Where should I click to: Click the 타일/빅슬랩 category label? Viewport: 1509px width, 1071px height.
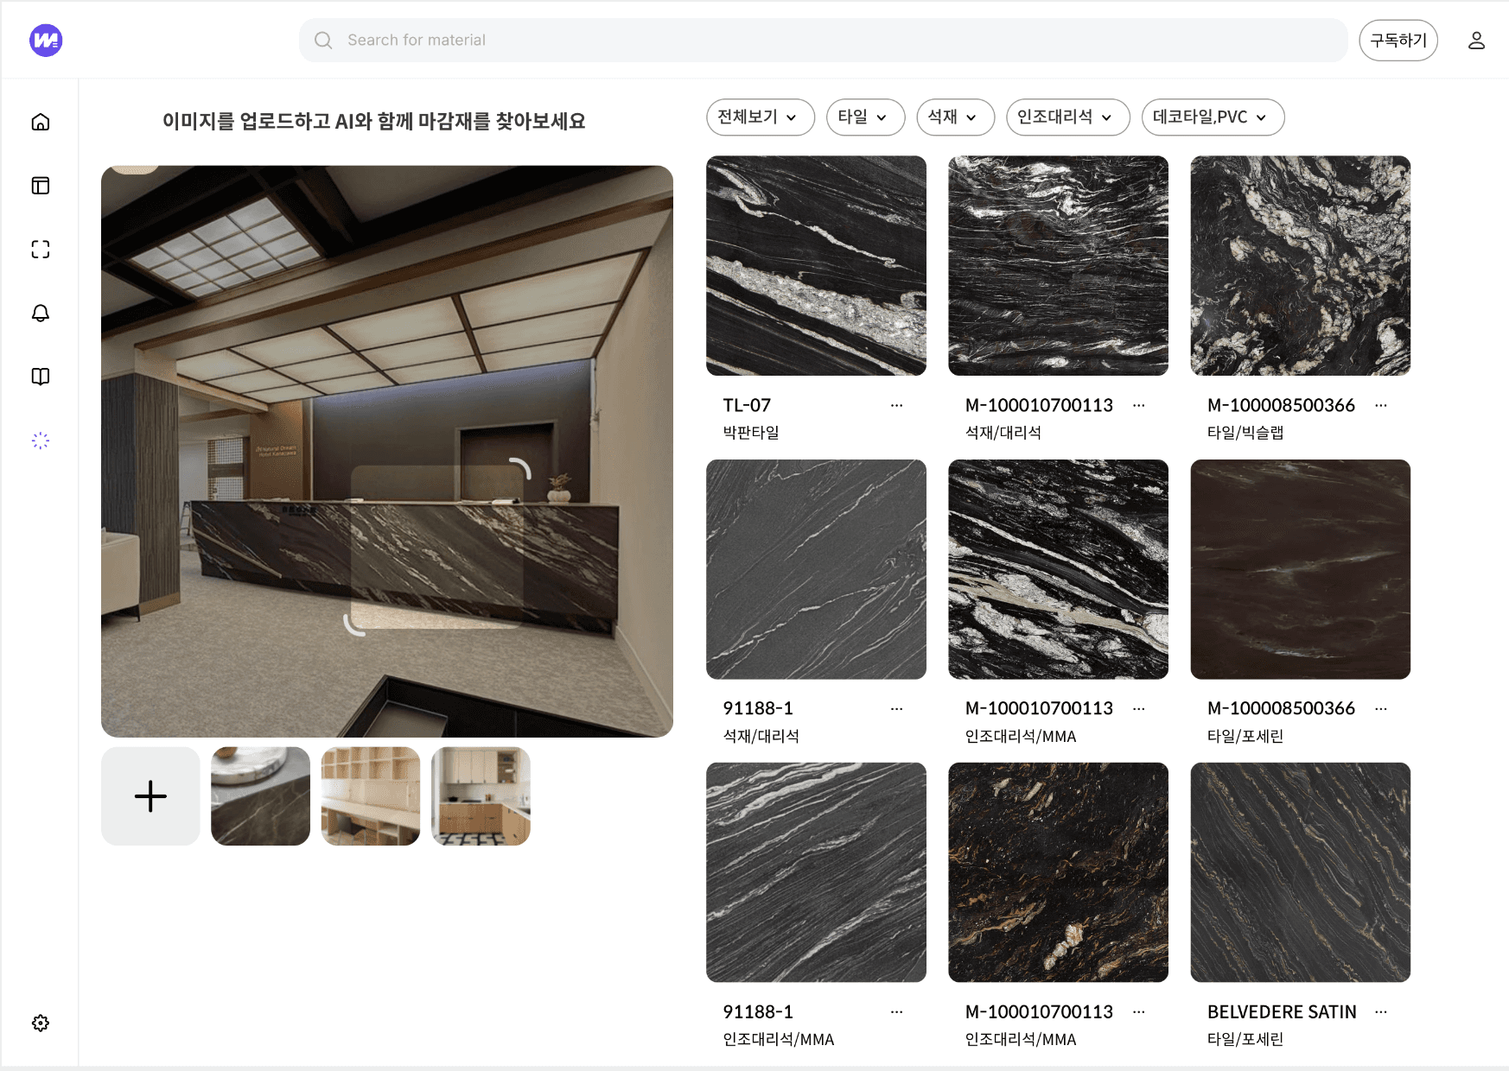tap(1245, 432)
